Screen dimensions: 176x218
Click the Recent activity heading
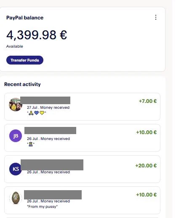pyautogui.click(x=22, y=84)
